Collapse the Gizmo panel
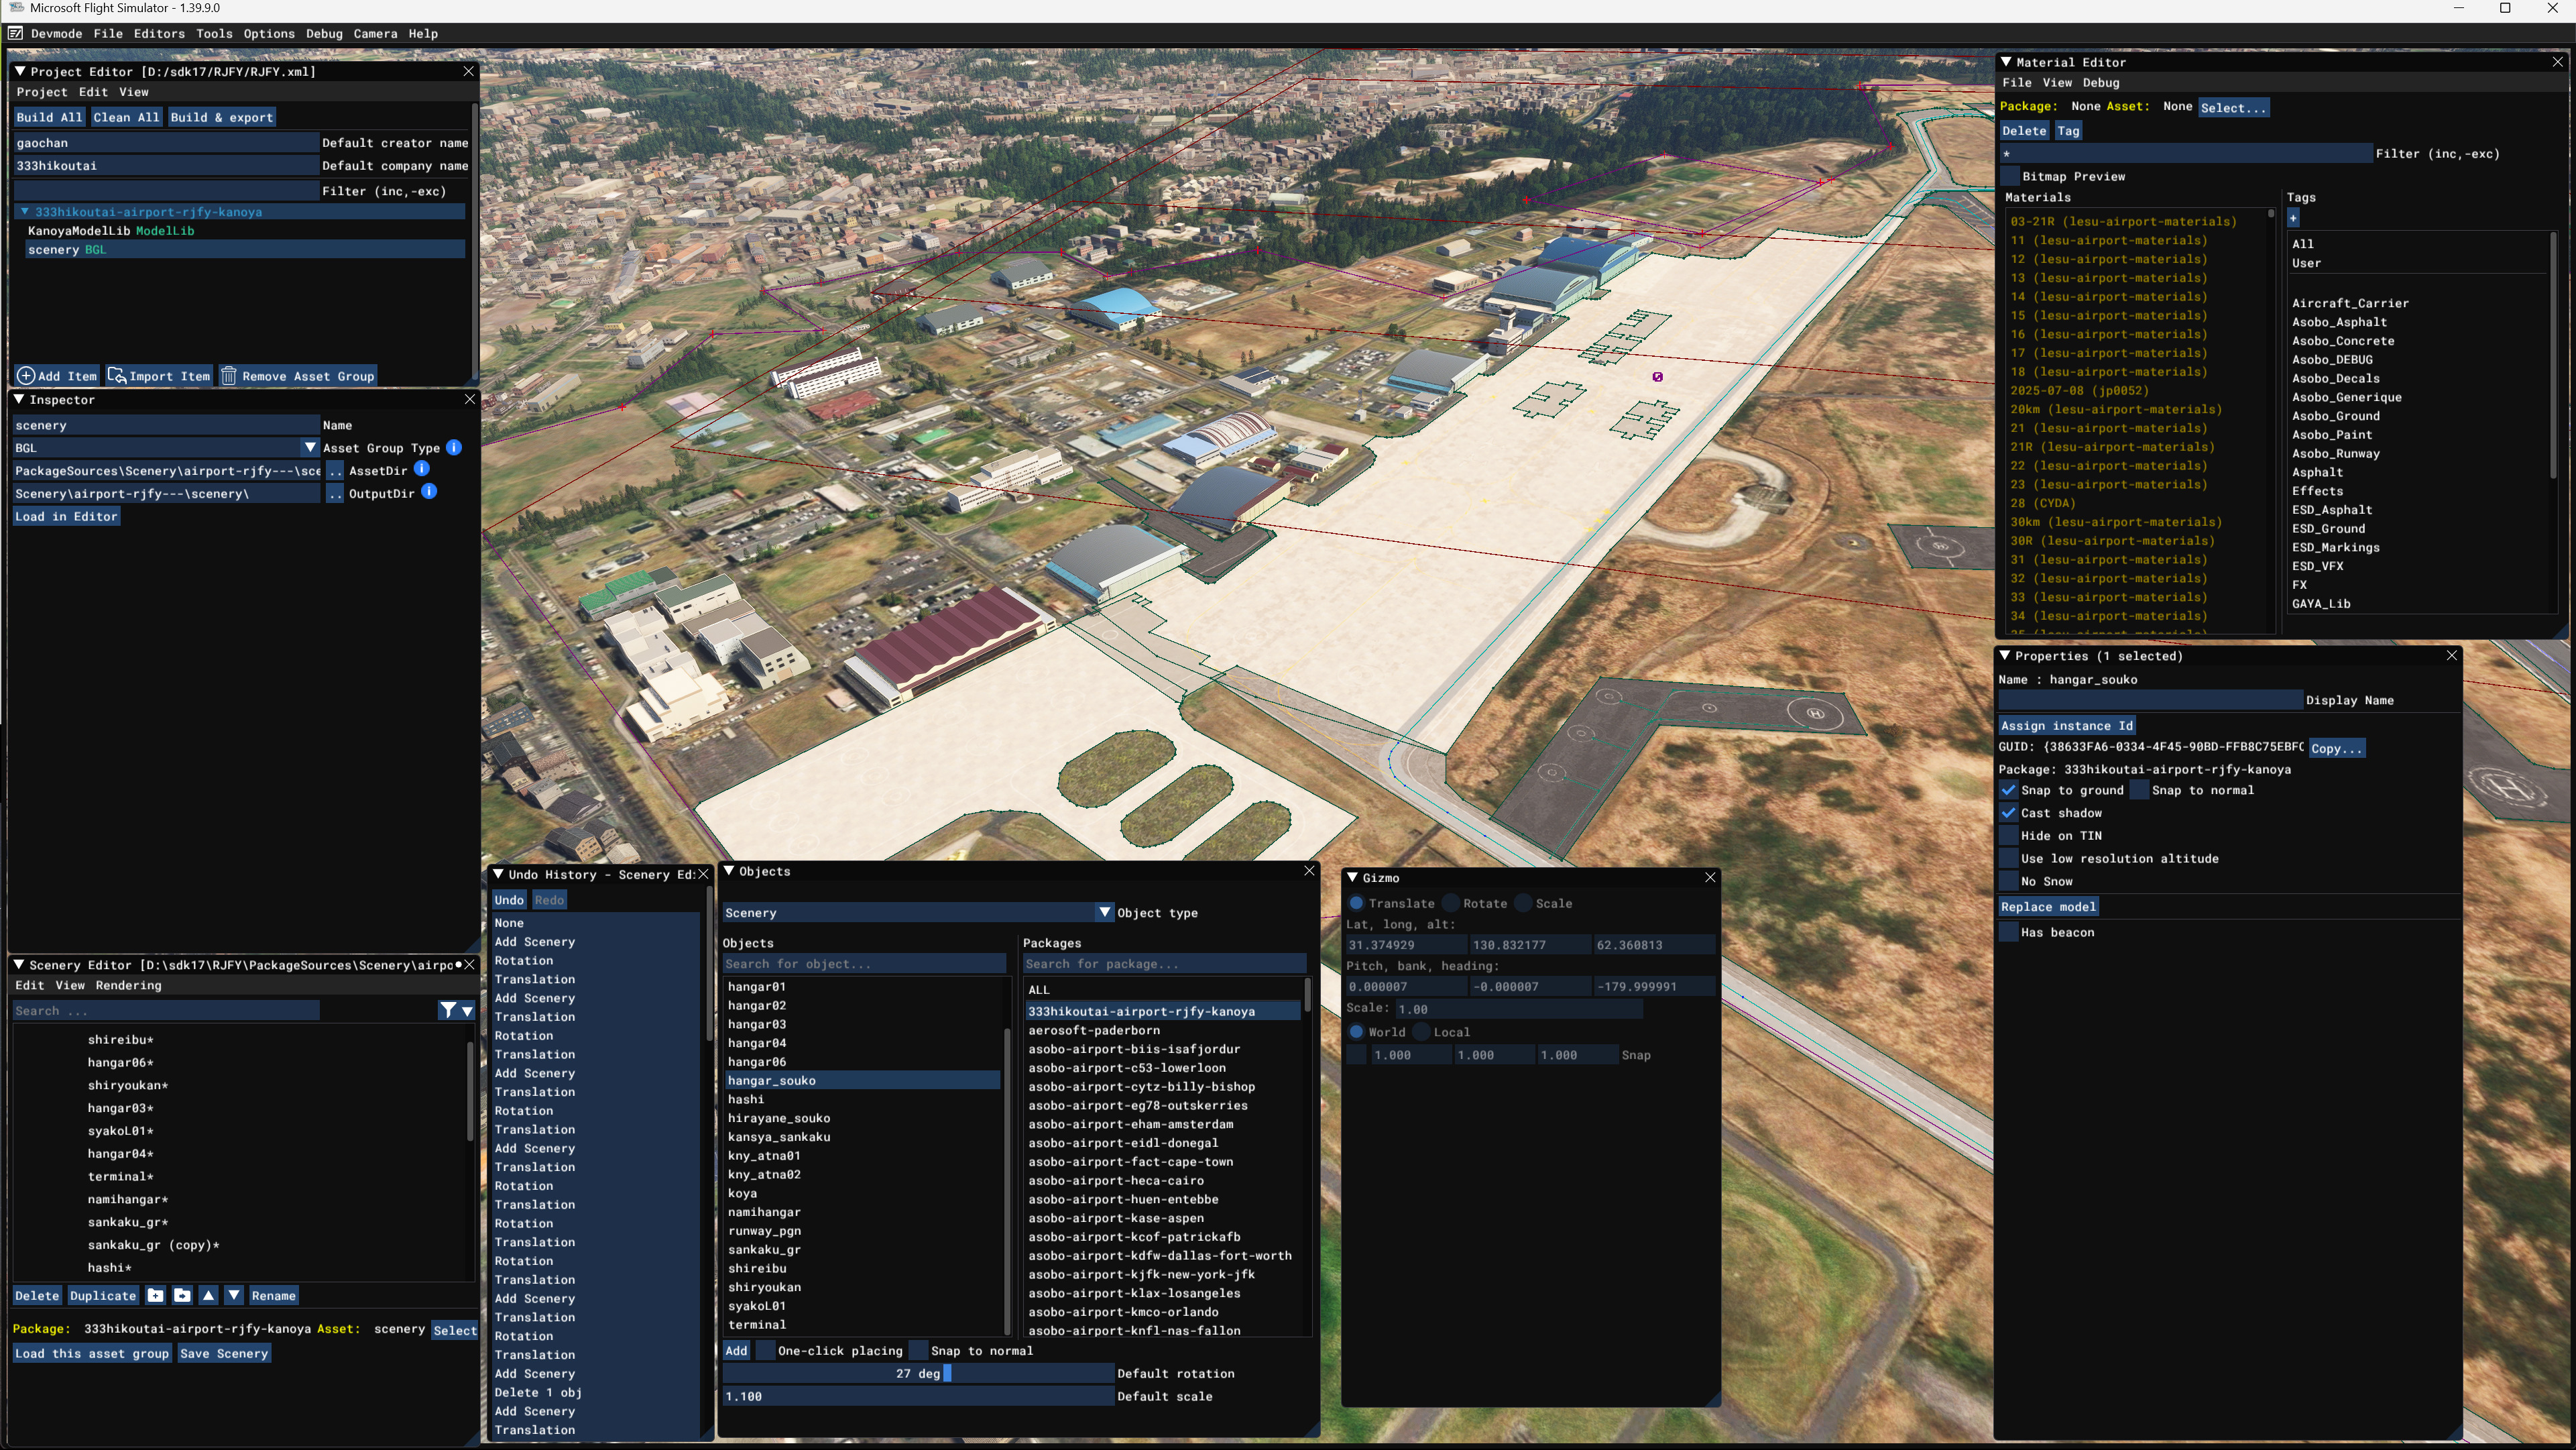The height and width of the screenshot is (1450, 2576). 1352,877
